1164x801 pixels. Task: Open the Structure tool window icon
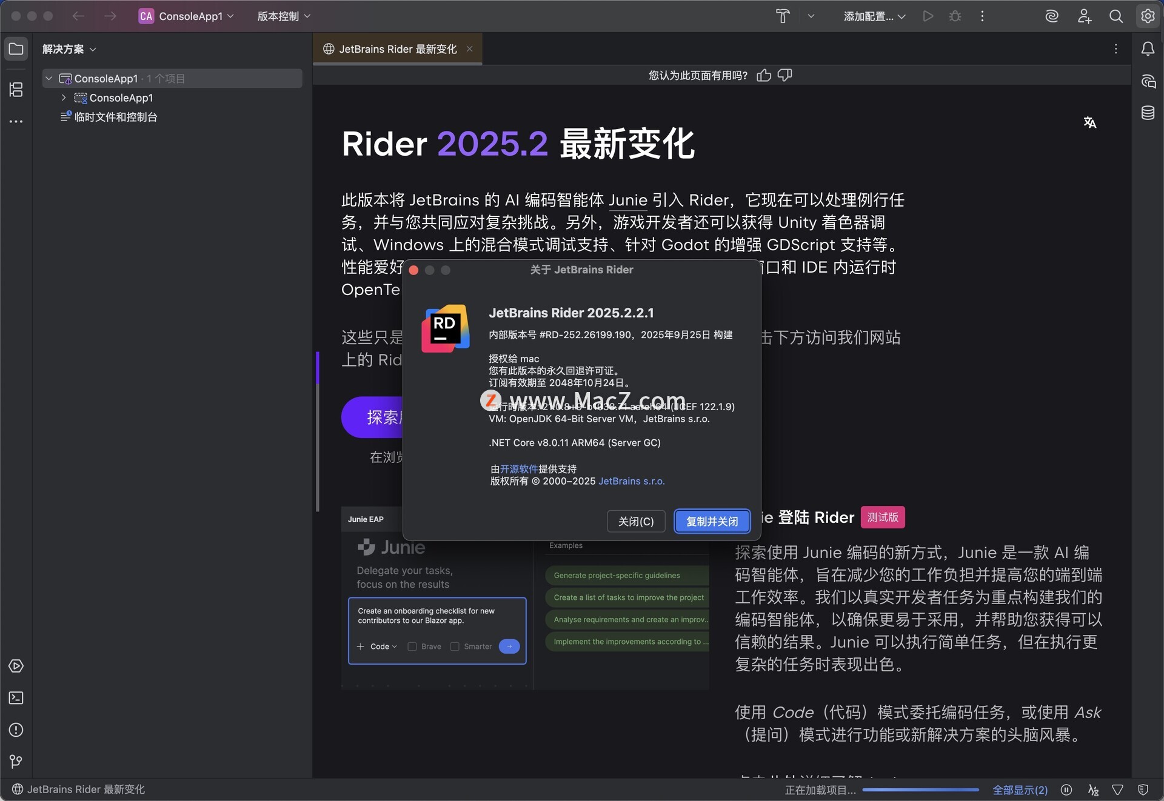pos(16,90)
